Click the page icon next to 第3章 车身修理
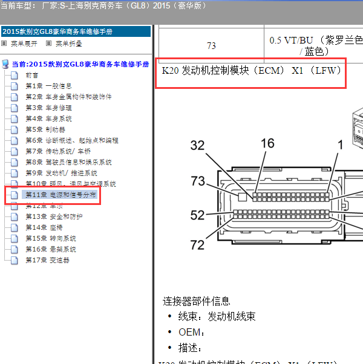 [x=15, y=108]
